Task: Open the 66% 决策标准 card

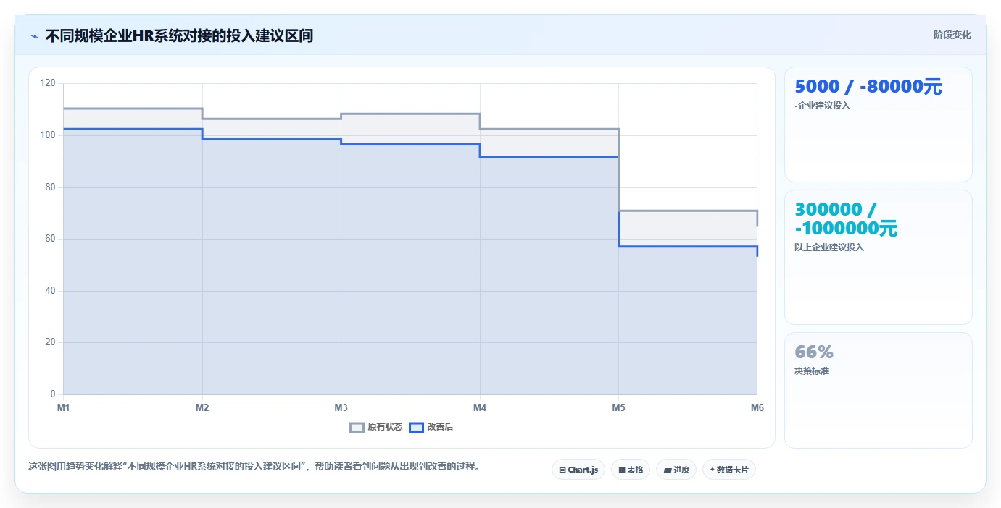Action: coord(878,390)
